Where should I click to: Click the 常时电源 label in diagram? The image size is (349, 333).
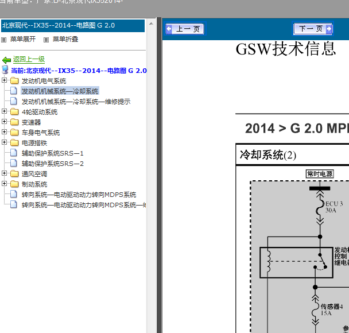pos(320,174)
